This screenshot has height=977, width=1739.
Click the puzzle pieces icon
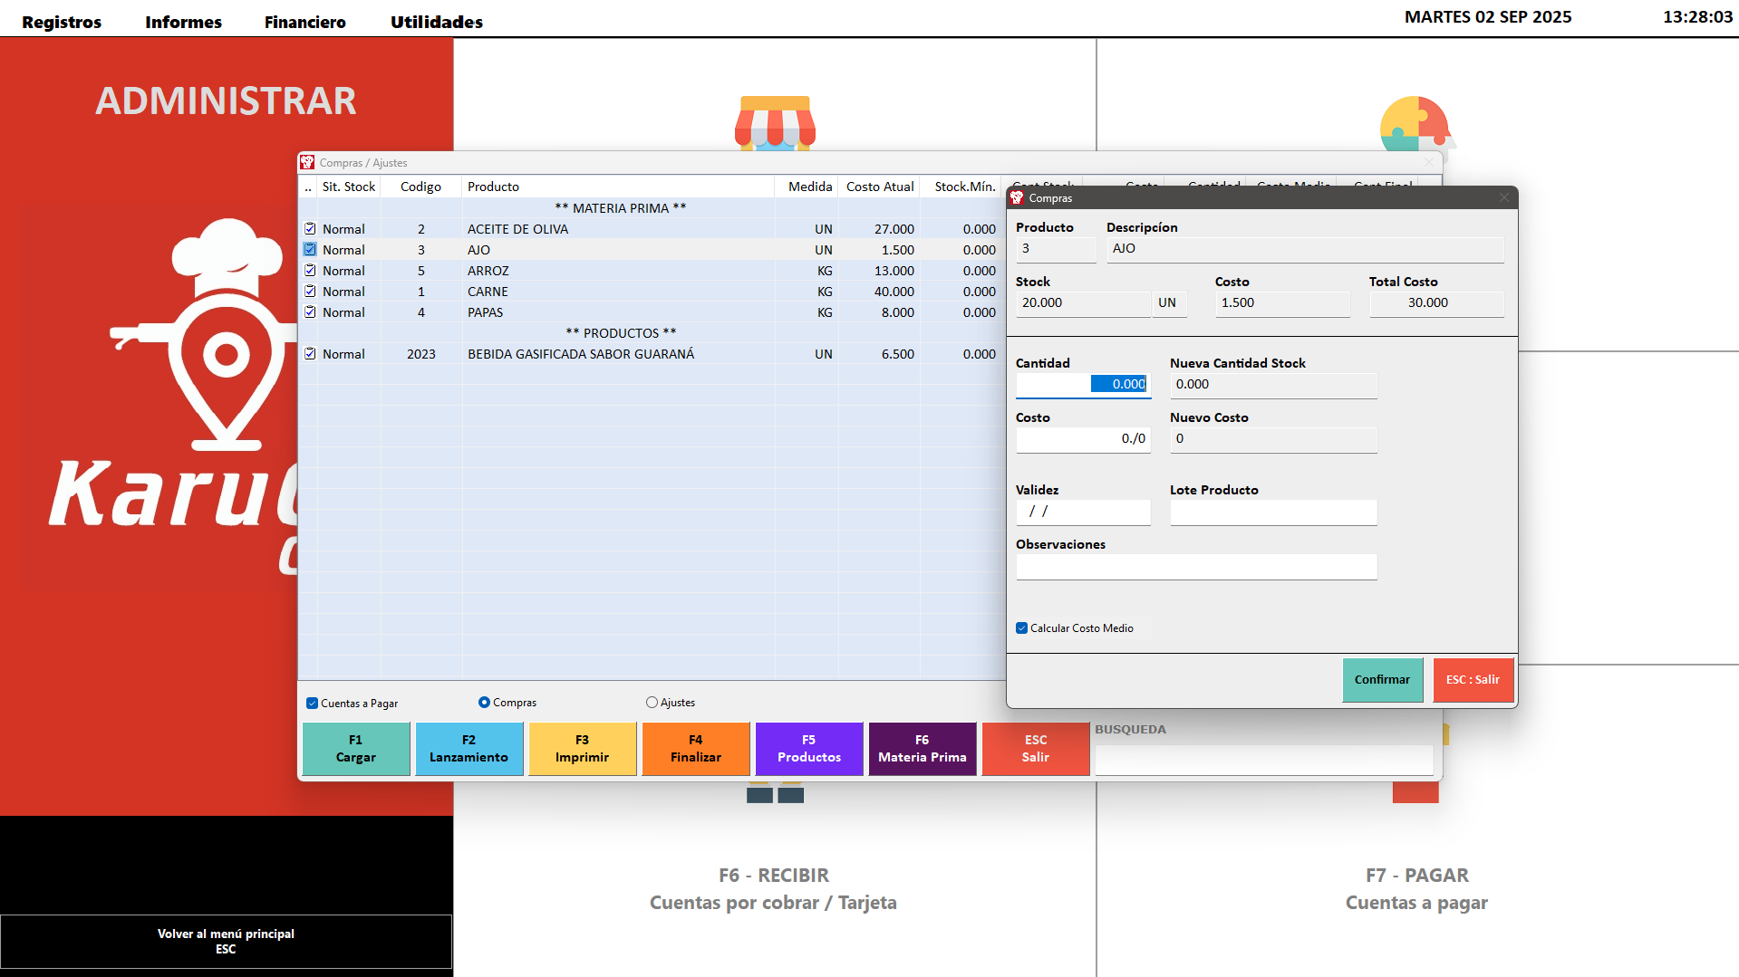pyautogui.click(x=1415, y=123)
